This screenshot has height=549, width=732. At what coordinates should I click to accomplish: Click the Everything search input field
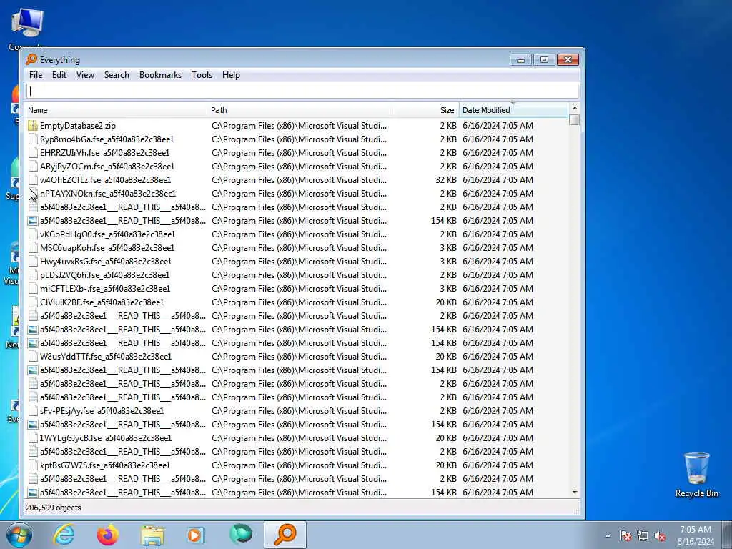302,91
